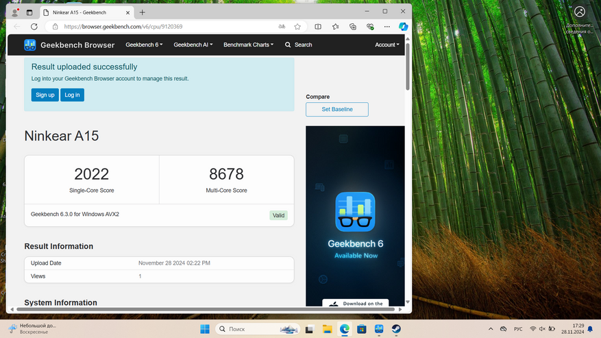Click the scroll right arrow
Screen dimensions: 601x338
pyautogui.click(x=400, y=309)
